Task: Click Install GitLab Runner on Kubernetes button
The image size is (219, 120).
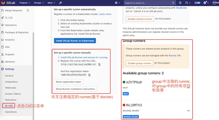Action: (x=75, y=41)
